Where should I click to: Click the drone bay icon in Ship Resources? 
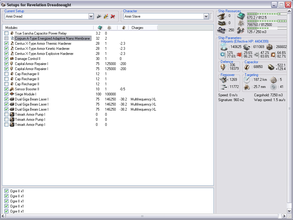tap(241, 30)
